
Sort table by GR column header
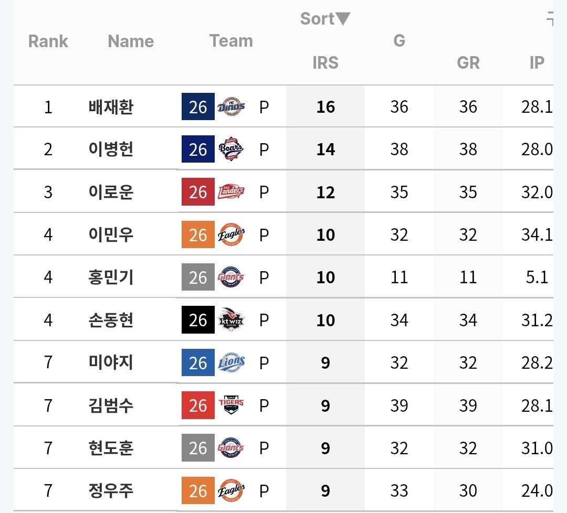[468, 62]
